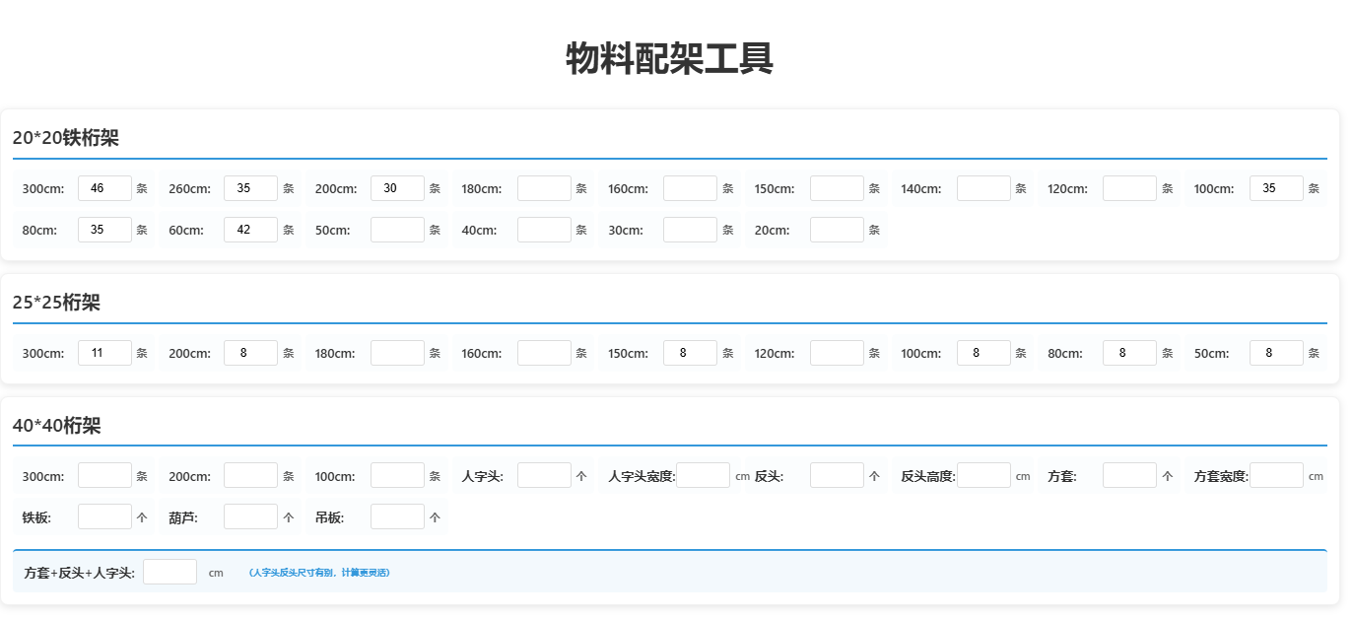The width and height of the screenshot is (1353, 618).
Task: Focus the 方套宽度 input field
Action: (x=1275, y=475)
